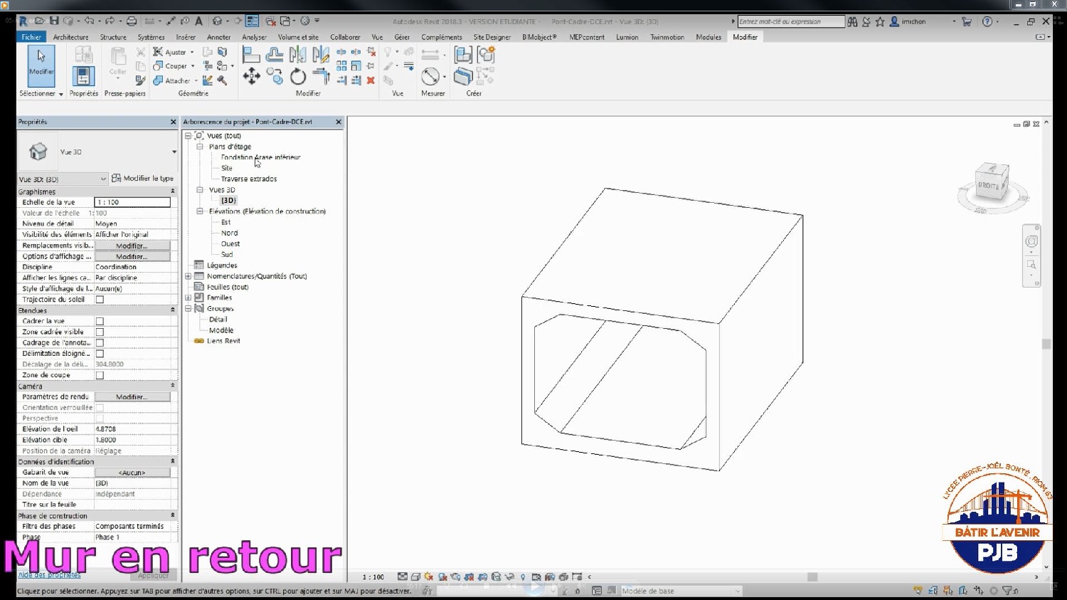Click the Offset tool icon
This screenshot has width=1067, height=600.
[275, 55]
